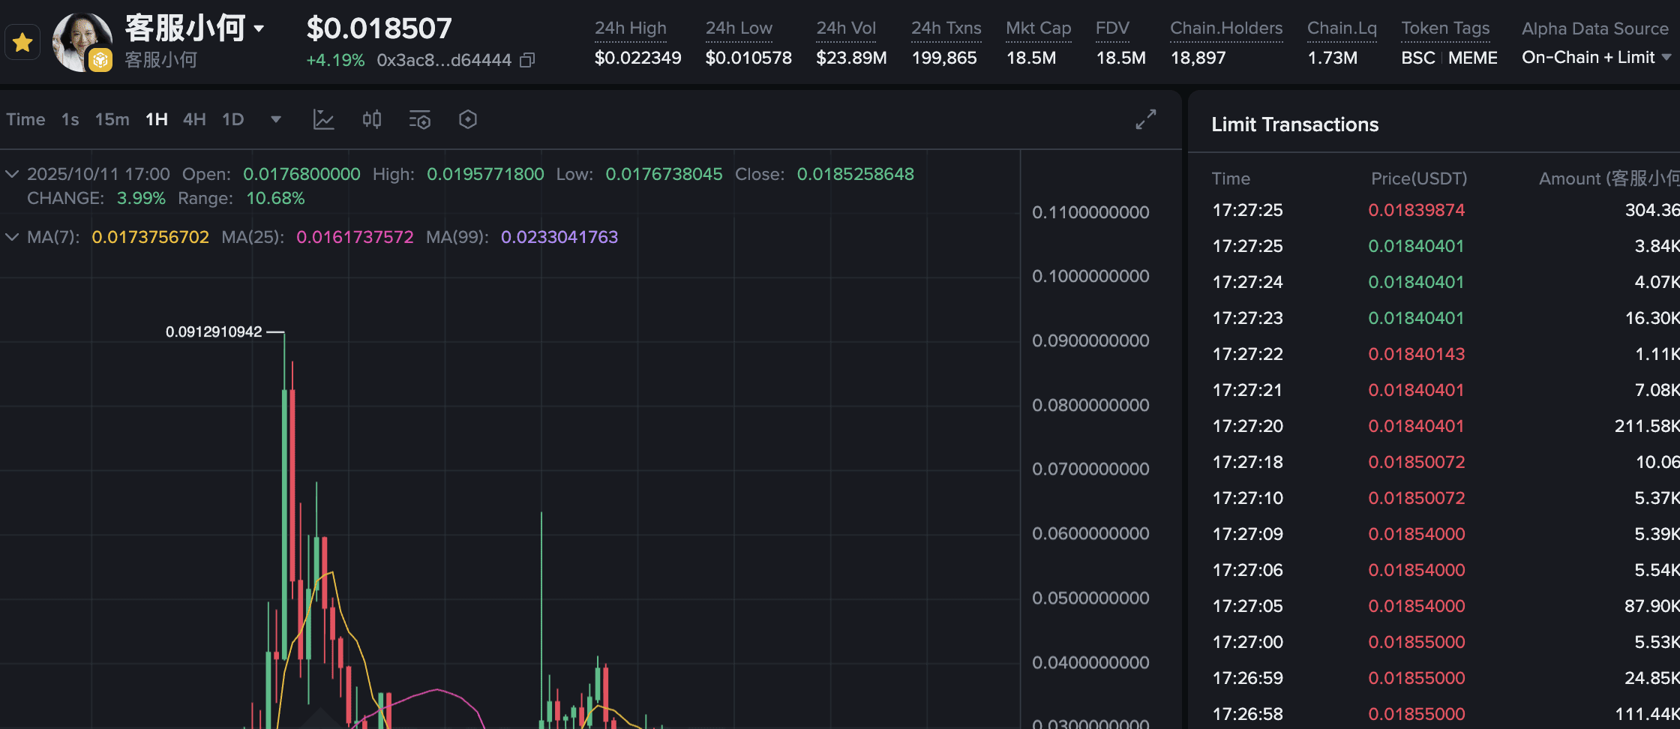1680x729 pixels.
Task: Open the Alpha Data Source dropdown
Action: tap(1596, 57)
